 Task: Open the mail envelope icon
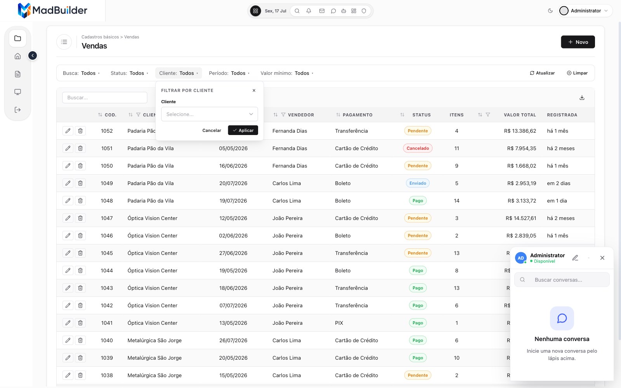click(322, 11)
